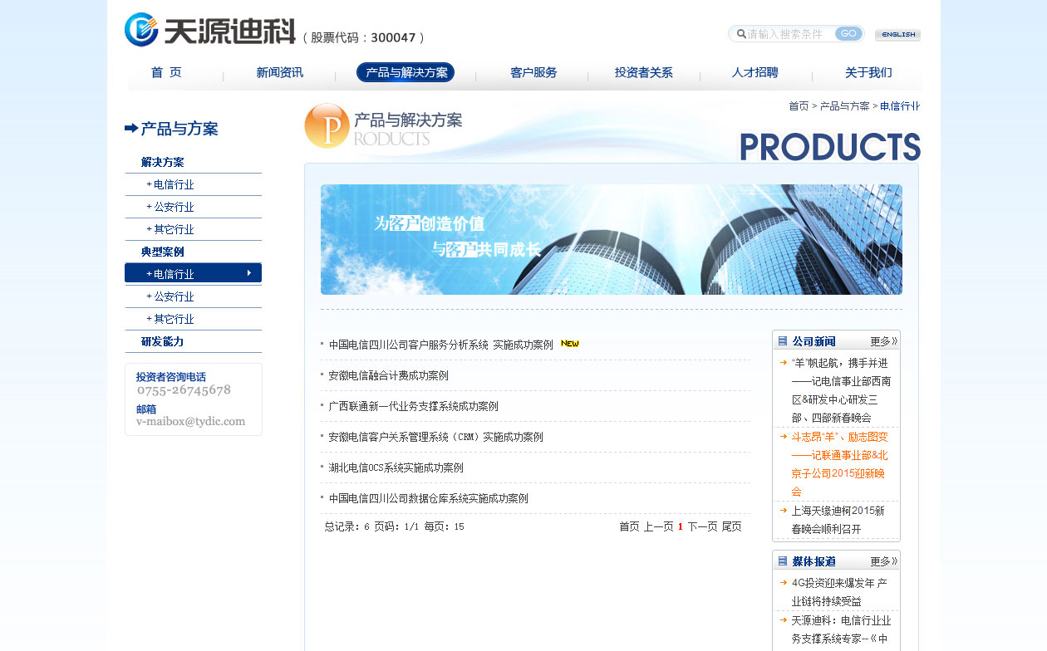Open the 关于我们 navigation menu
The height and width of the screenshot is (651, 1047).
868,72
